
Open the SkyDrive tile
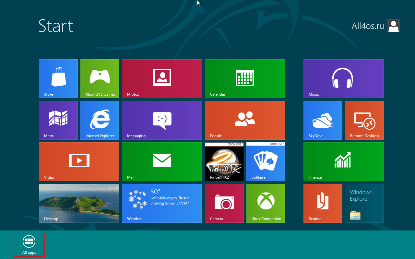tap(323, 120)
